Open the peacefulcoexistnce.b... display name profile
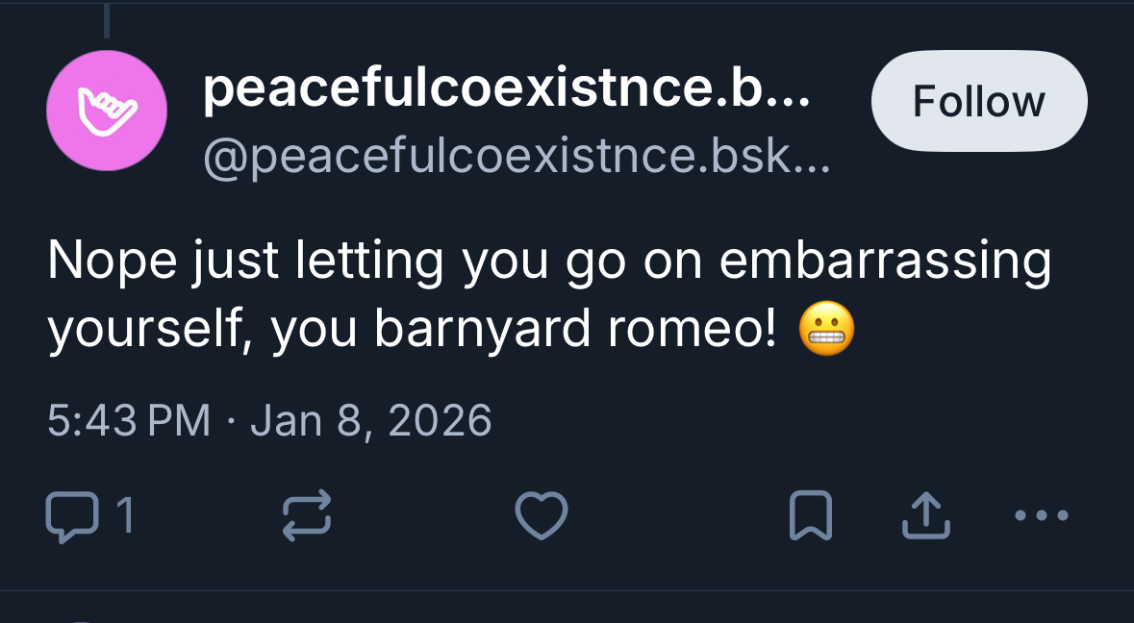 [506, 89]
